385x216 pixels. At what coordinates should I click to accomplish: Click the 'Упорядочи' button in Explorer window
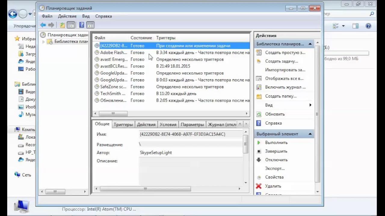coord(25,26)
